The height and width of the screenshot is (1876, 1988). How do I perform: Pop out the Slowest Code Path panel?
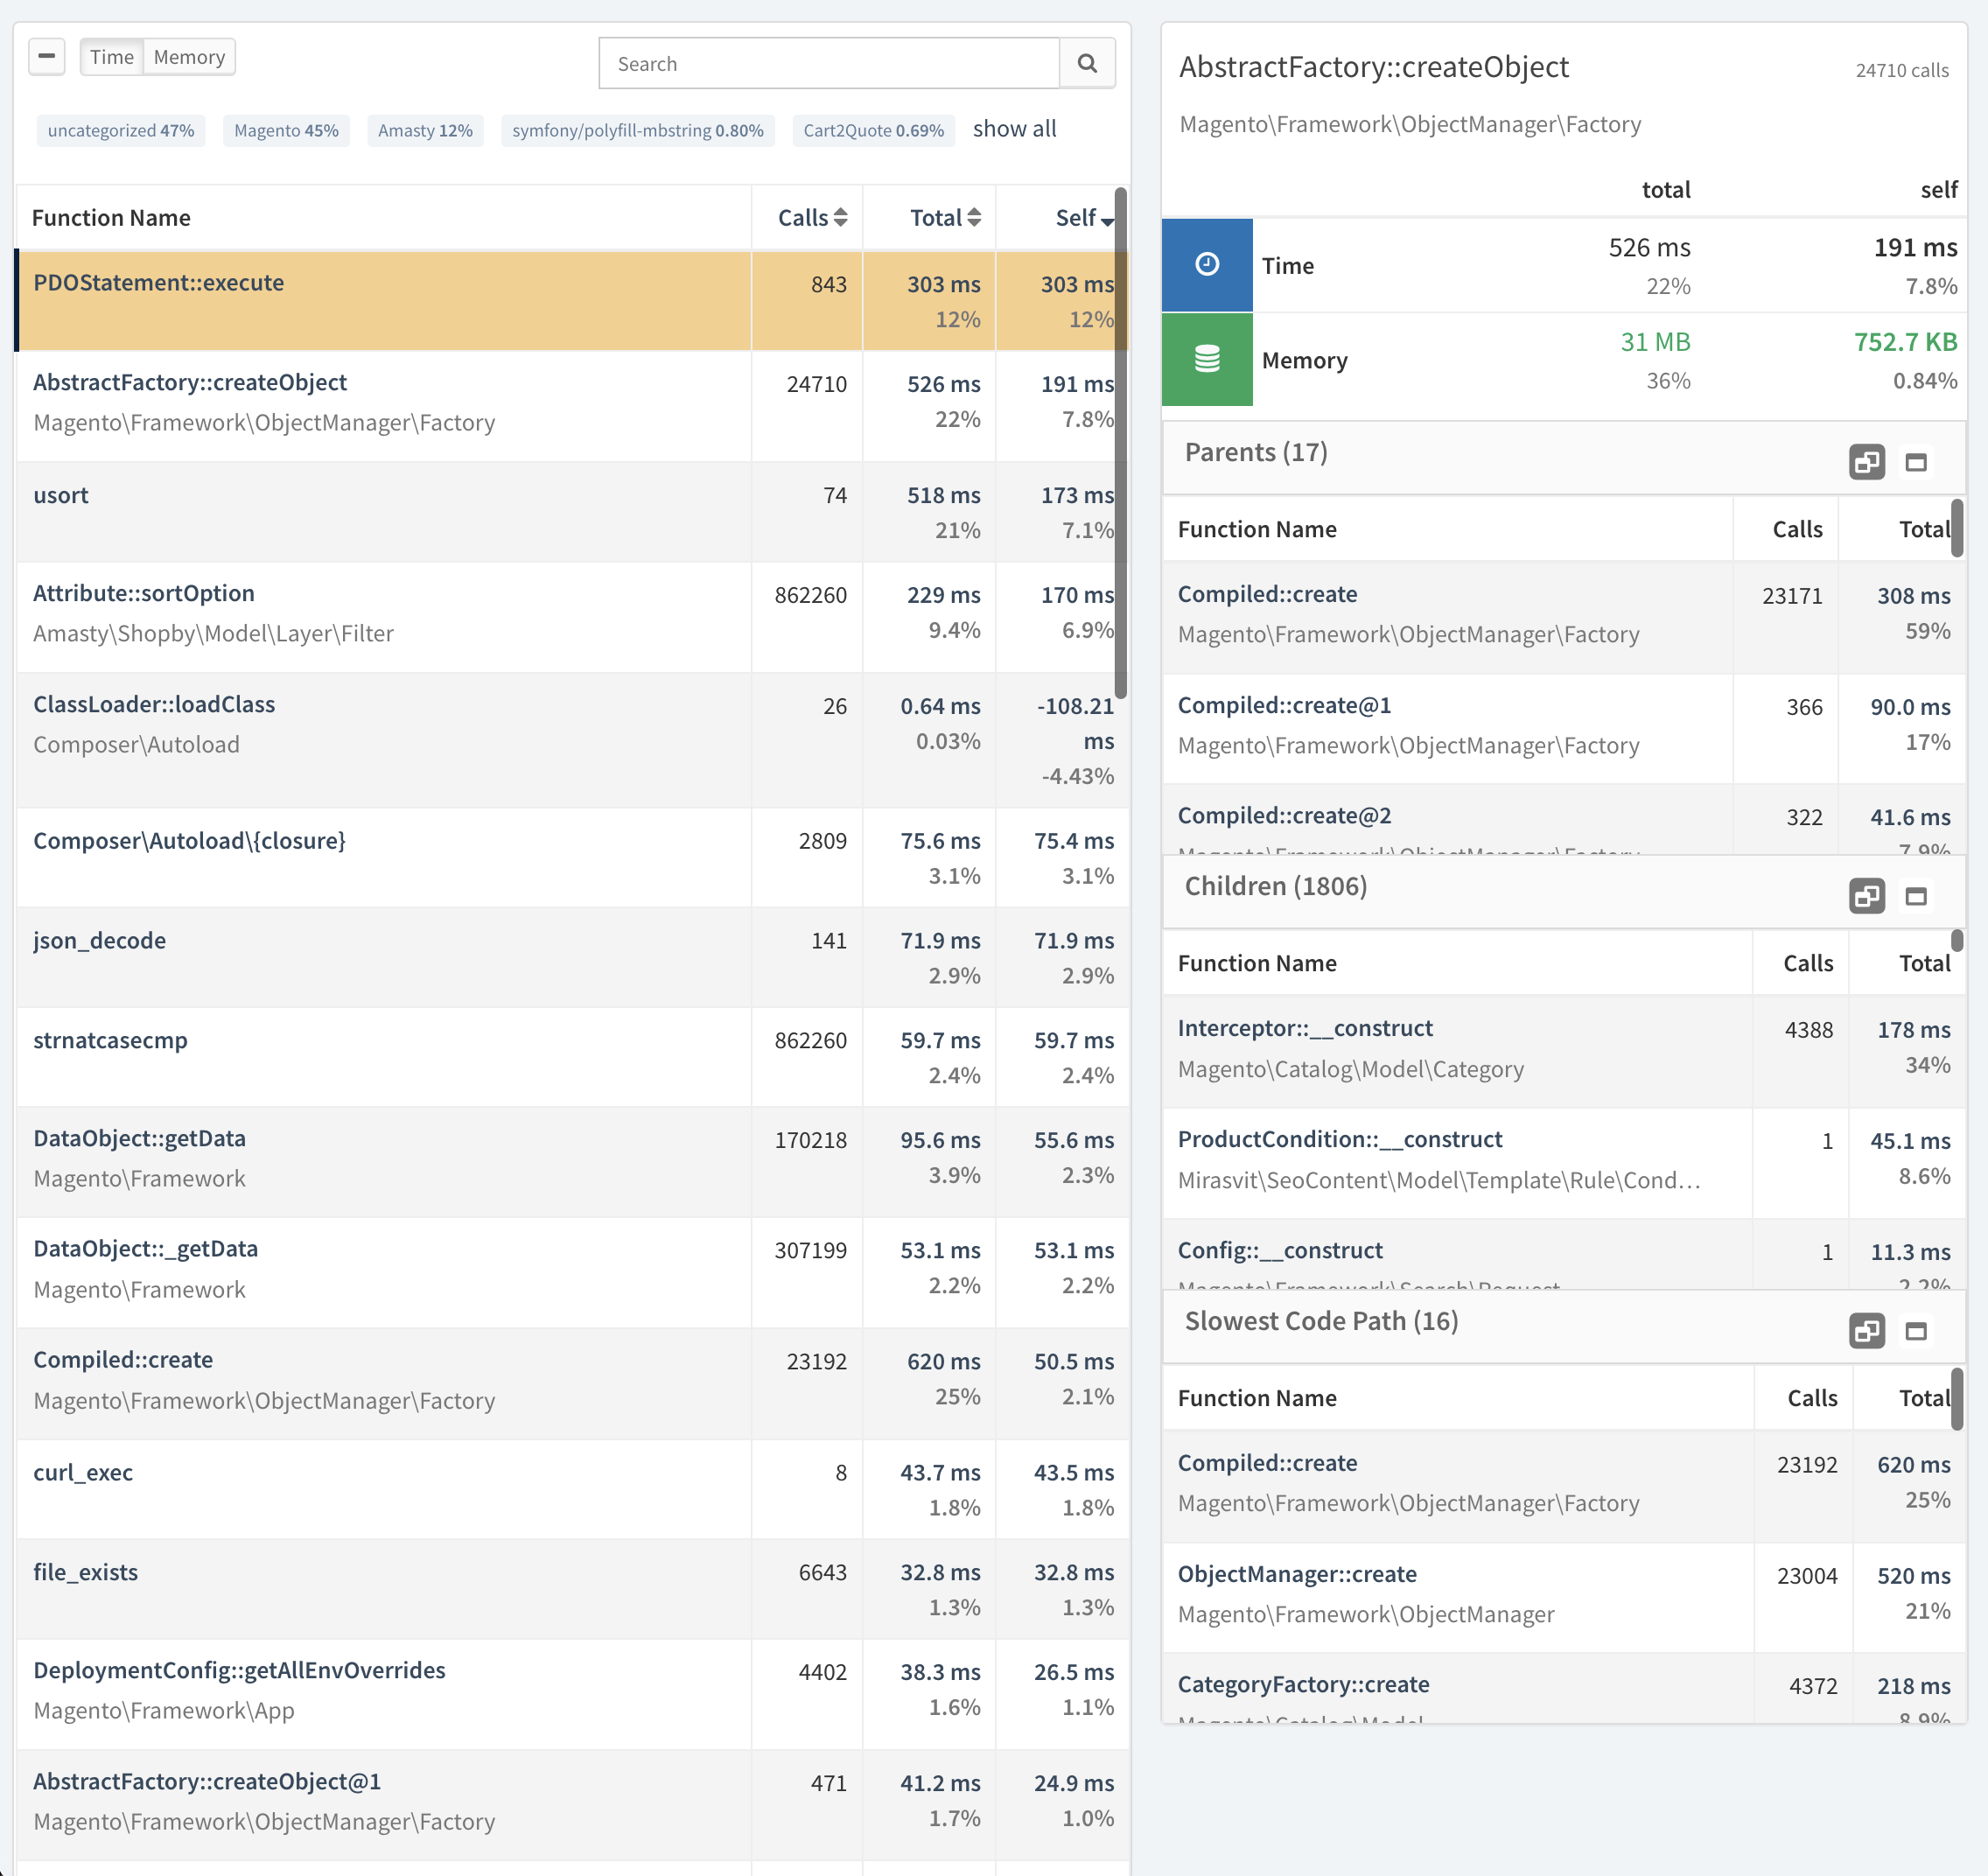(1866, 1331)
